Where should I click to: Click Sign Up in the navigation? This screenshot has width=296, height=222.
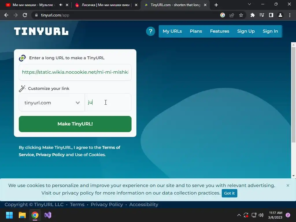[246, 31]
